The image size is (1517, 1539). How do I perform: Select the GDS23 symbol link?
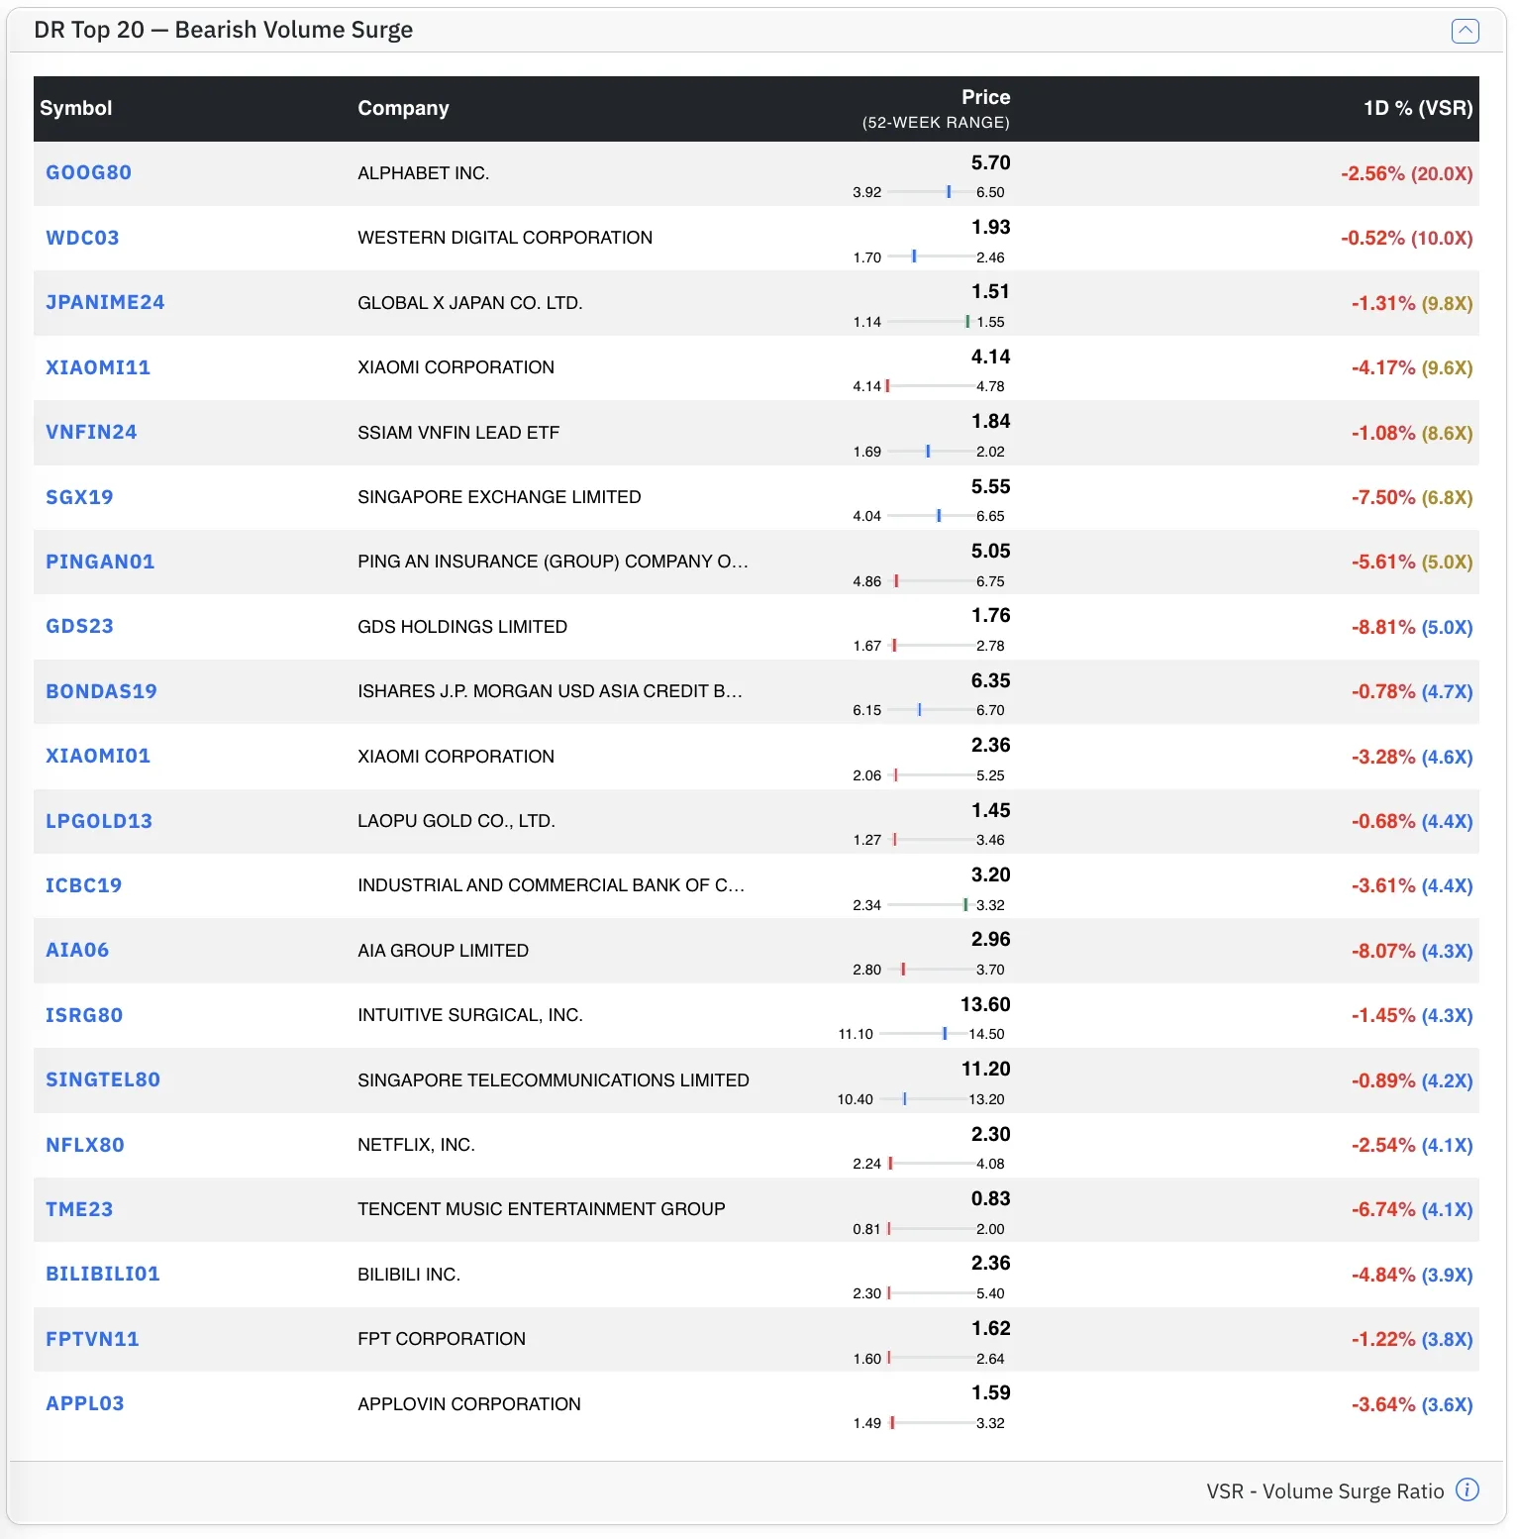pyautogui.click(x=79, y=626)
